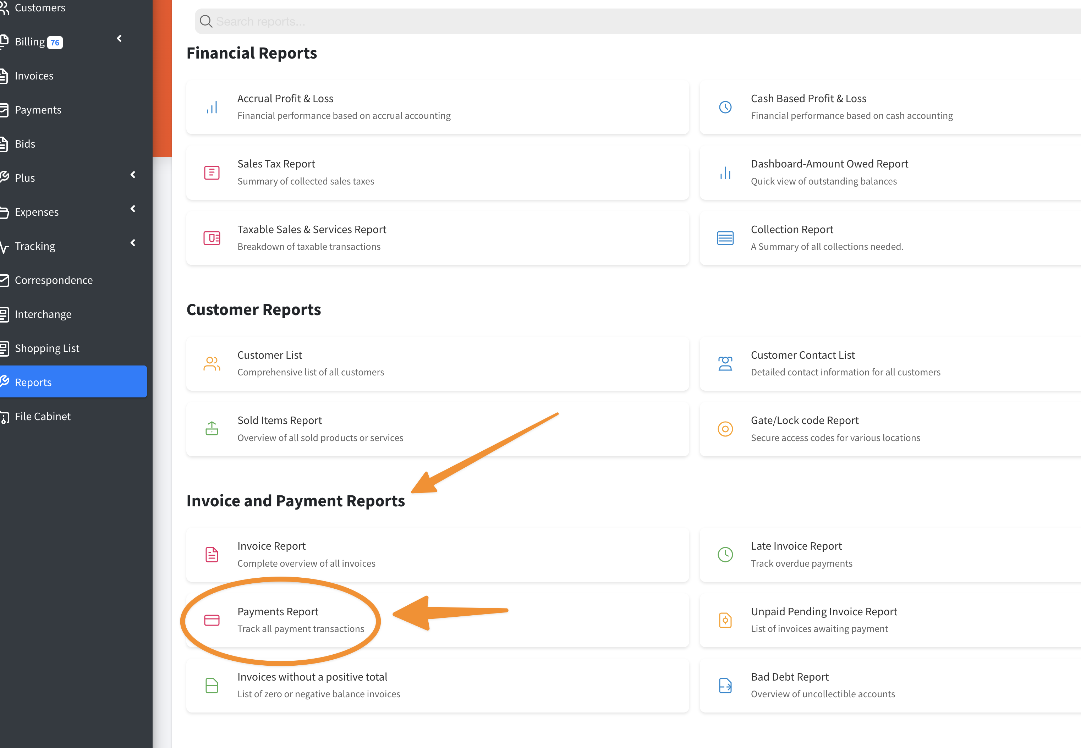The height and width of the screenshot is (748, 1081).
Task: Expand the Billing sidebar submenu arrow
Action: click(119, 38)
